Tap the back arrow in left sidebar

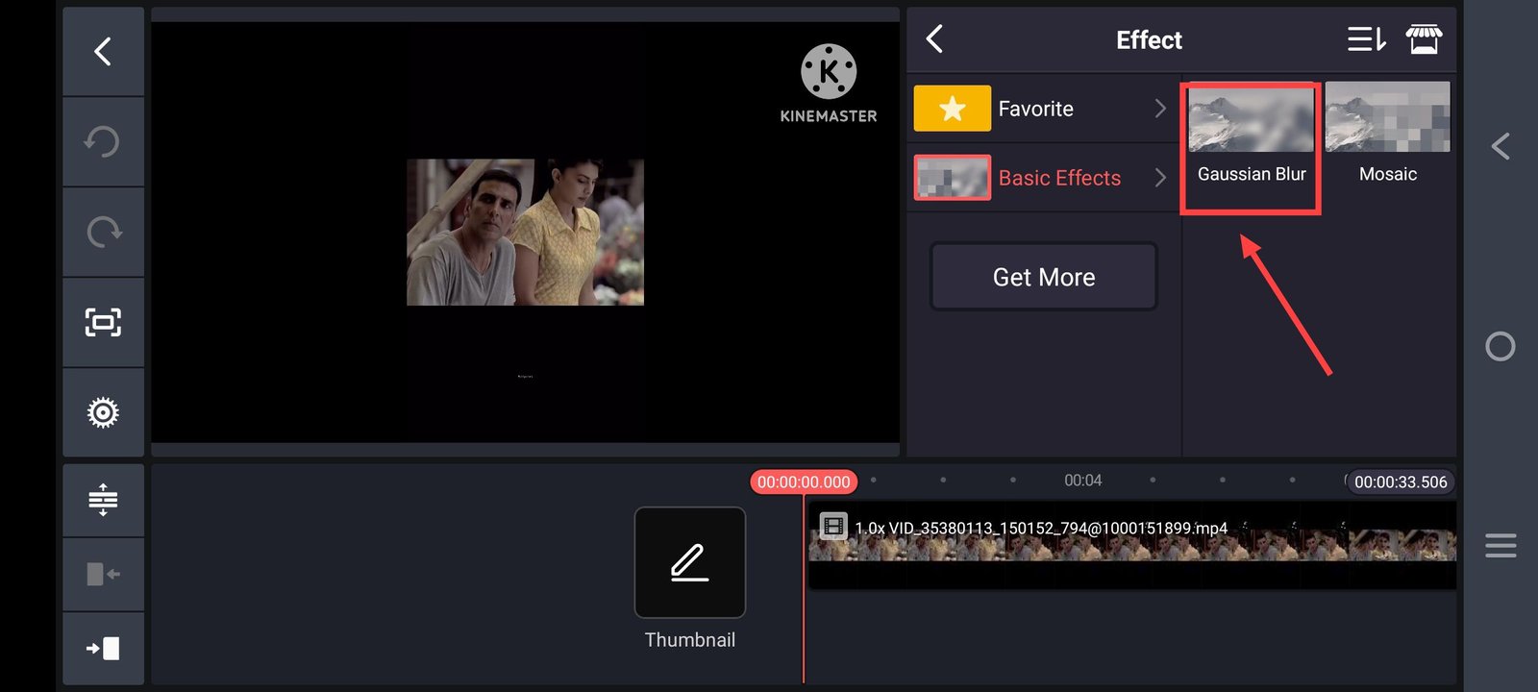point(103,52)
